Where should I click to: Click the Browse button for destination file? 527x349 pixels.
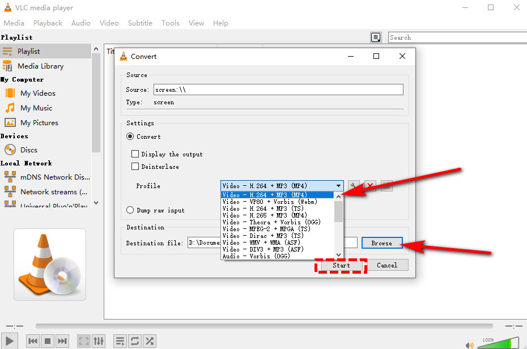(382, 243)
